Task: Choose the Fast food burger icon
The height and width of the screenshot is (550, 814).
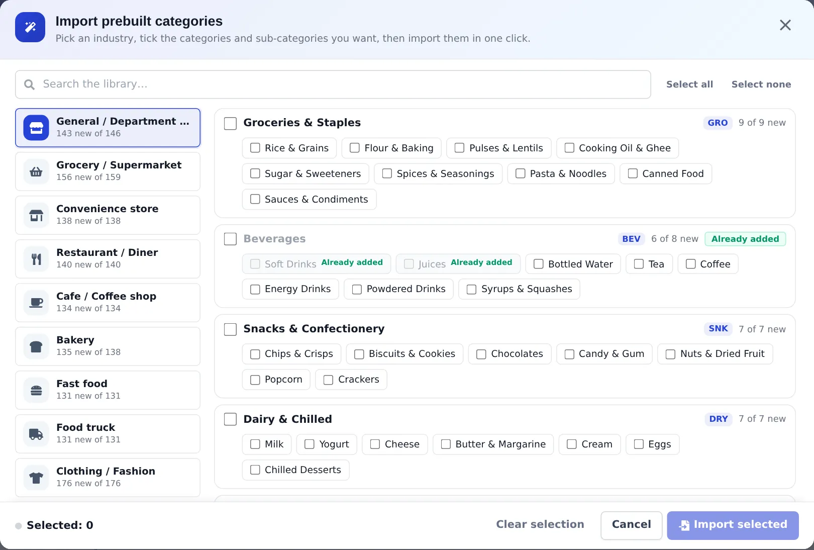Action: click(36, 390)
